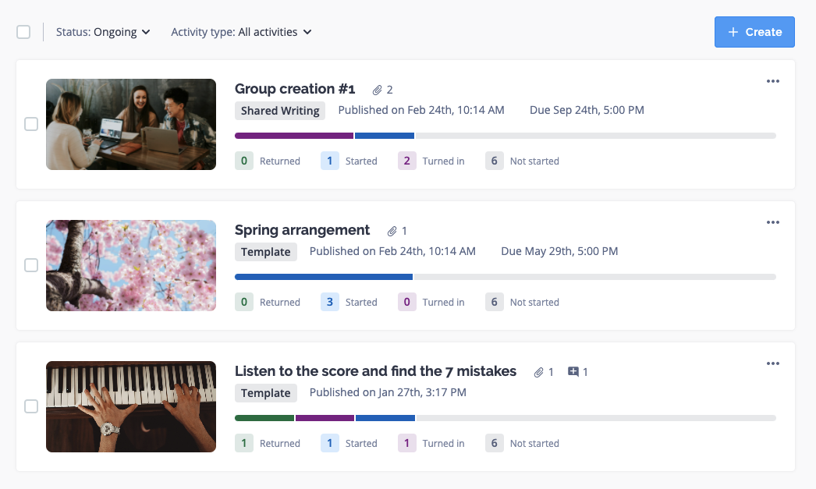Viewport: 816px width, 489px height.
Task: Click the progress bar of Spring arrangement
Action: pyautogui.click(x=506, y=277)
